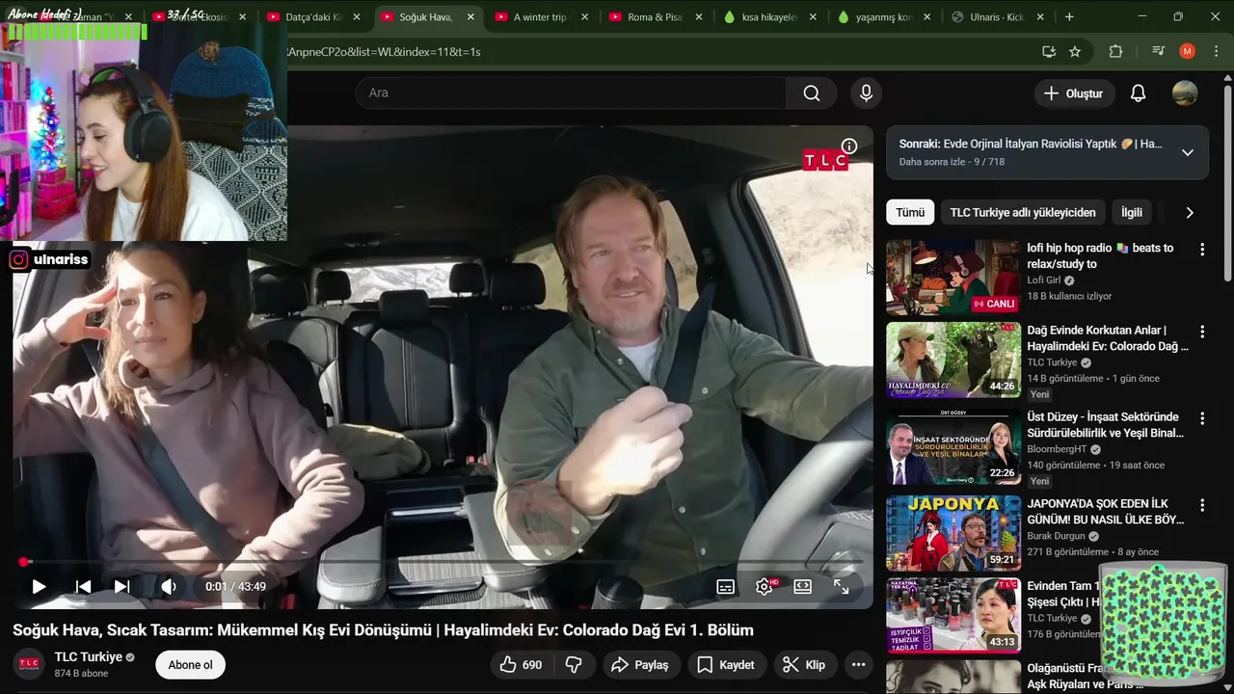Bookmark this page with star icon
Viewport: 1234px width, 694px height.
point(1075,51)
